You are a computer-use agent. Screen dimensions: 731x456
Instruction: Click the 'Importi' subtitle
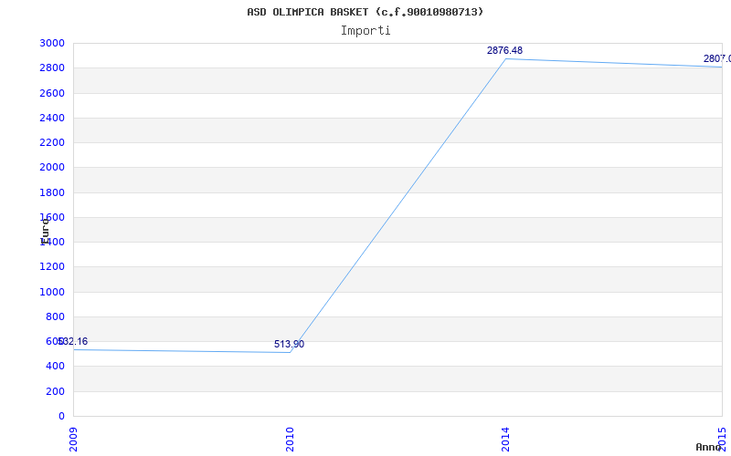pos(365,31)
